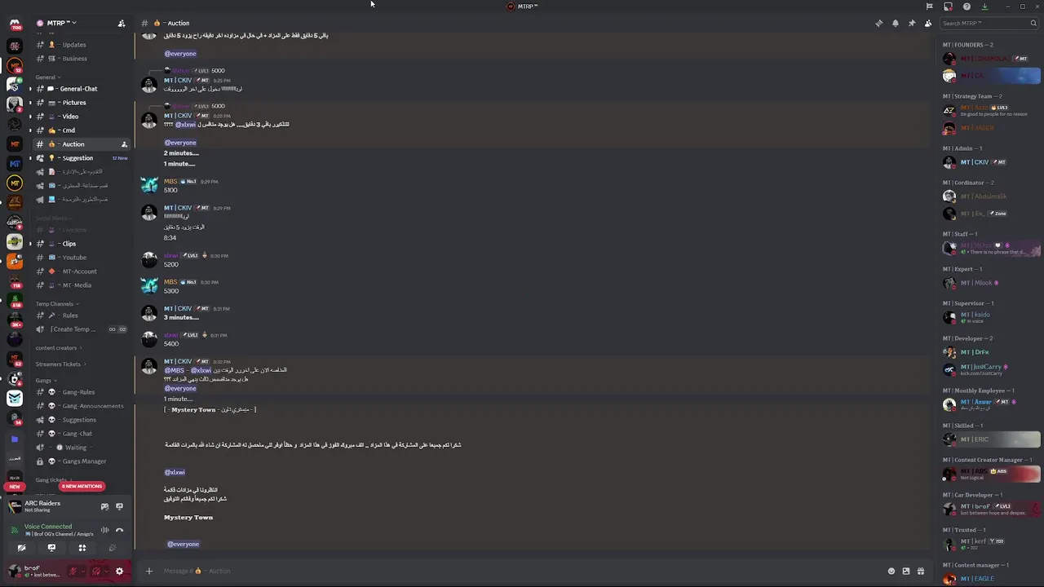Toggle microphone mute in user panel
This screenshot has width=1044, height=587.
[73, 571]
